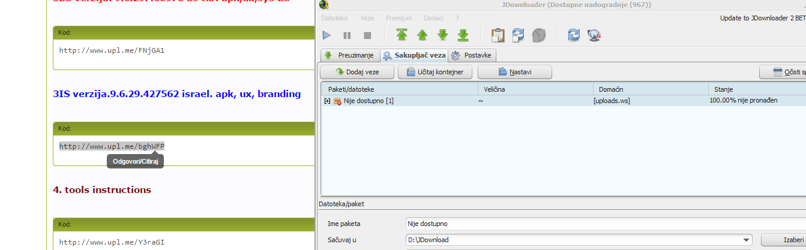Click the blue reconnect refresh icon
Screen dimensions: 806x250
[574, 35]
